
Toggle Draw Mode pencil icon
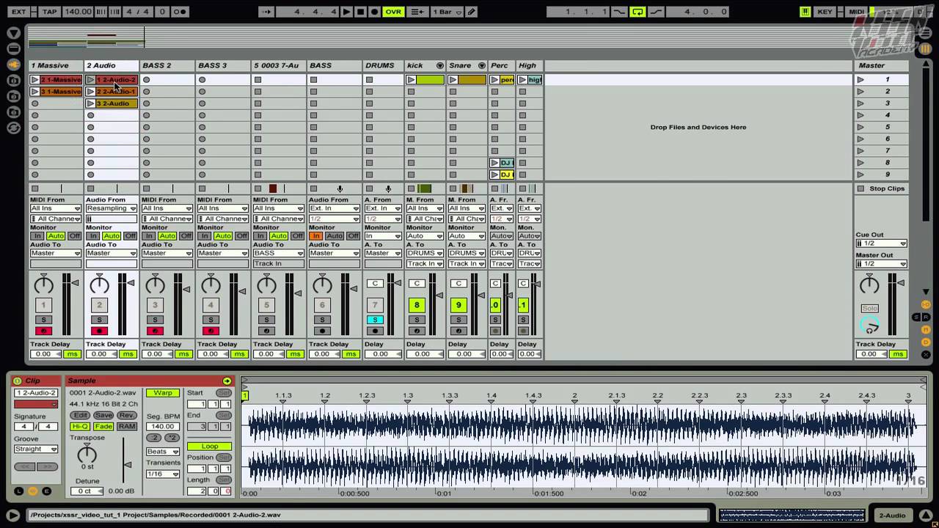click(472, 12)
